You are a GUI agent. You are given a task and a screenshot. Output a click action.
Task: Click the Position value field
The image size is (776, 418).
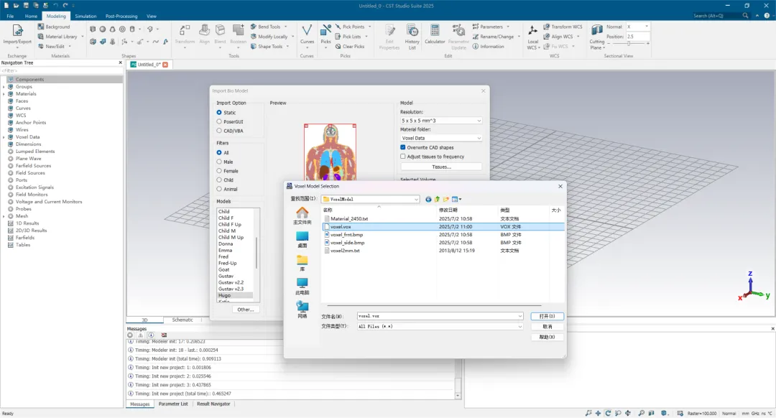pyautogui.click(x=637, y=37)
